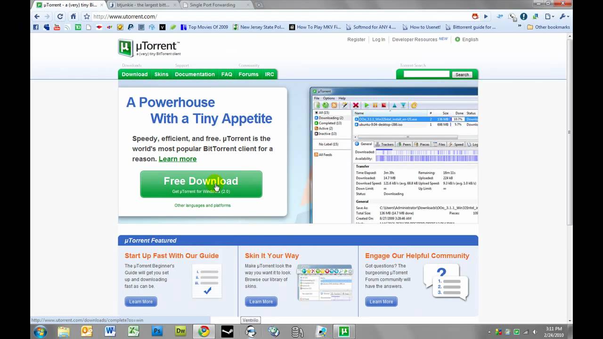
Task: Click the Torrent Search input field
Action: coord(426,74)
